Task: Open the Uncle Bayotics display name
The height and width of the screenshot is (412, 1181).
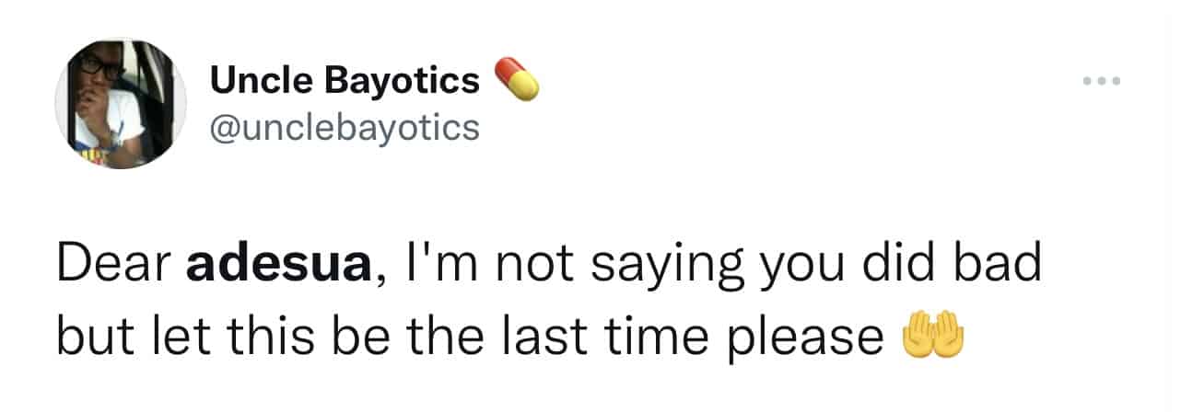Action: (x=345, y=81)
